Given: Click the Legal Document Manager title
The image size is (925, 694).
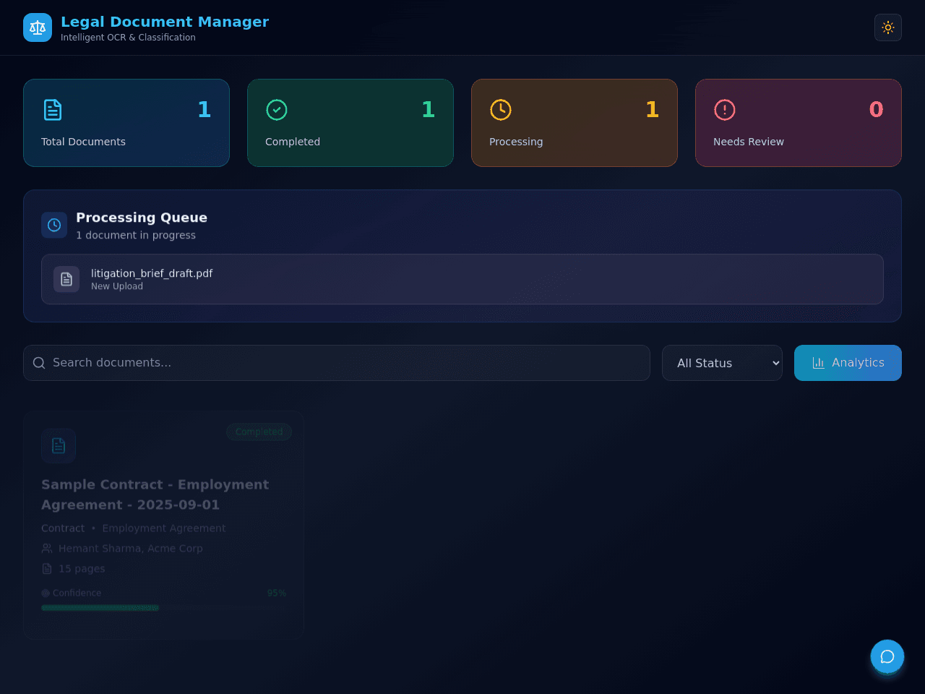Looking at the screenshot, I should tap(165, 22).
